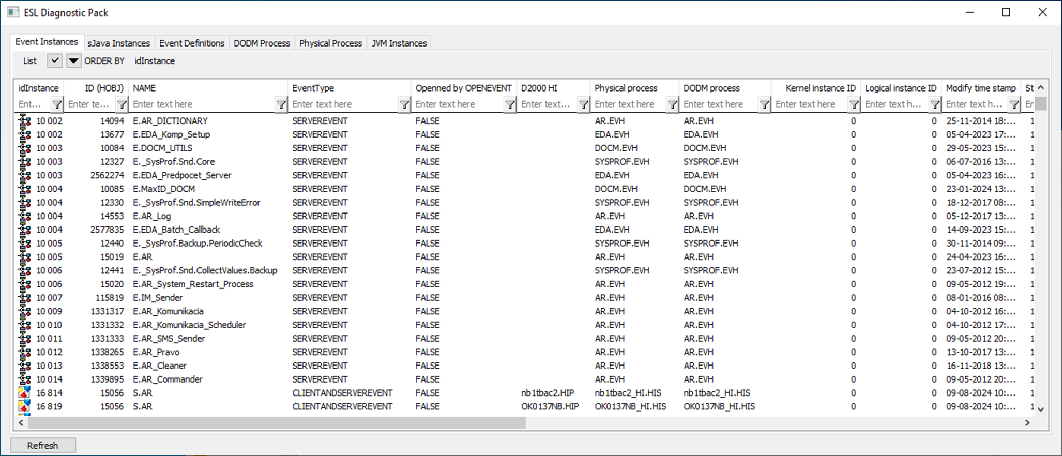Maximize the ESL Diagnostic Pack window
Screen dimensions: 1062x456
point(1006,12)
